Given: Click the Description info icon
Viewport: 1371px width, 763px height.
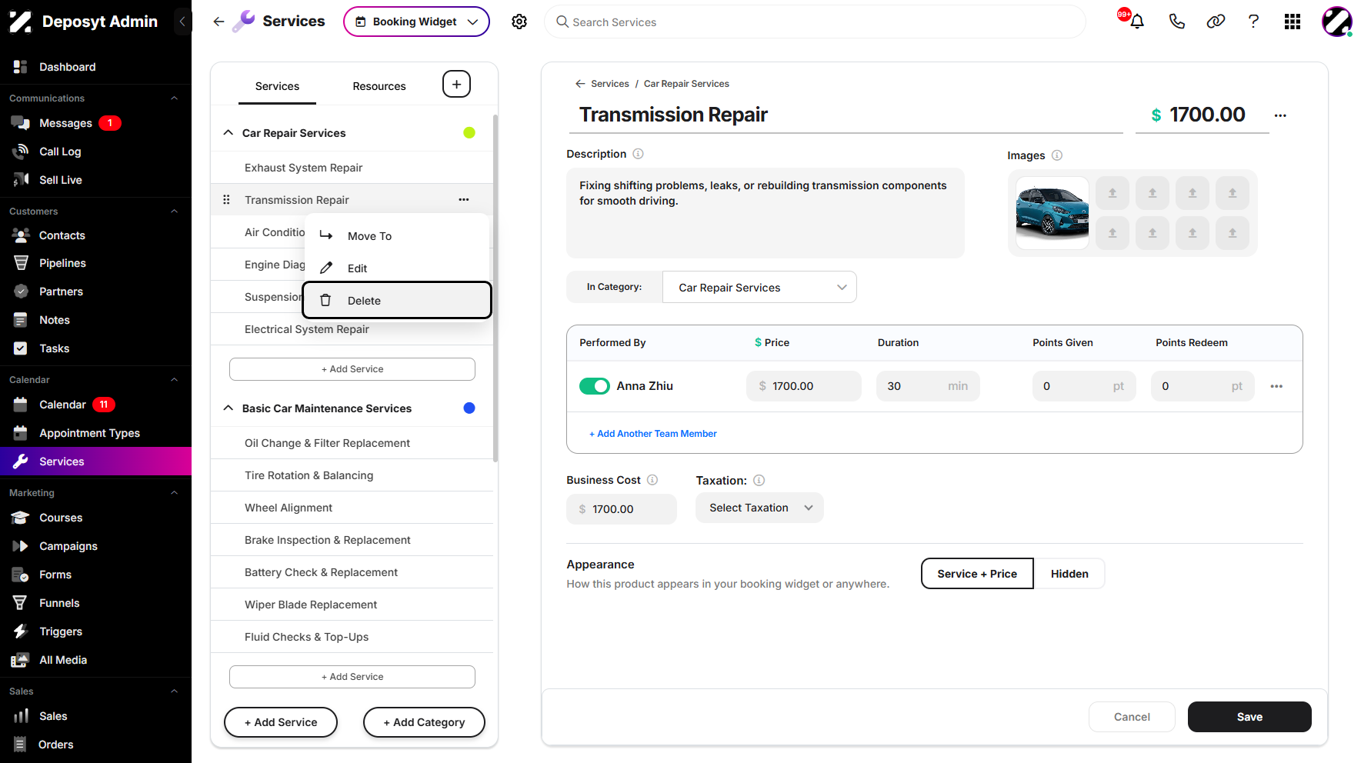Looking at the screenshot, I should coord(638,154).
